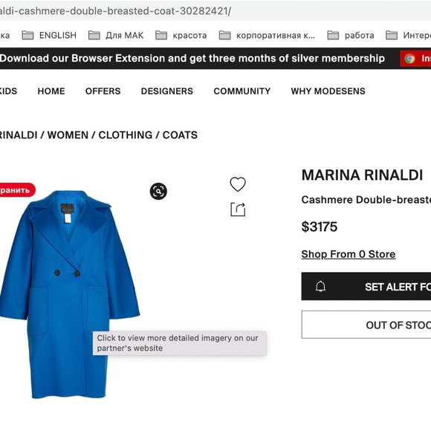Open the MARINA RINALDI designer link
This screenshot has width=431, height=431.
click(x=363, y=175)
